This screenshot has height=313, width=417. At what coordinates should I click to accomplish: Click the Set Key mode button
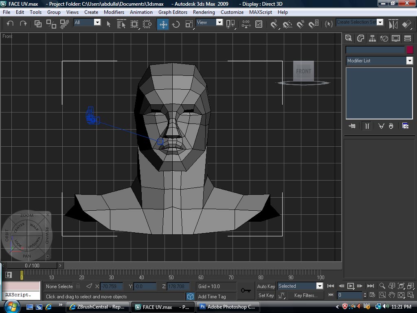click(266, 295)
